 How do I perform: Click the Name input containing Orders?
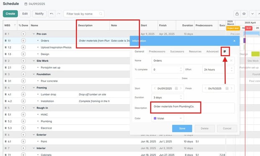point(193,61)
